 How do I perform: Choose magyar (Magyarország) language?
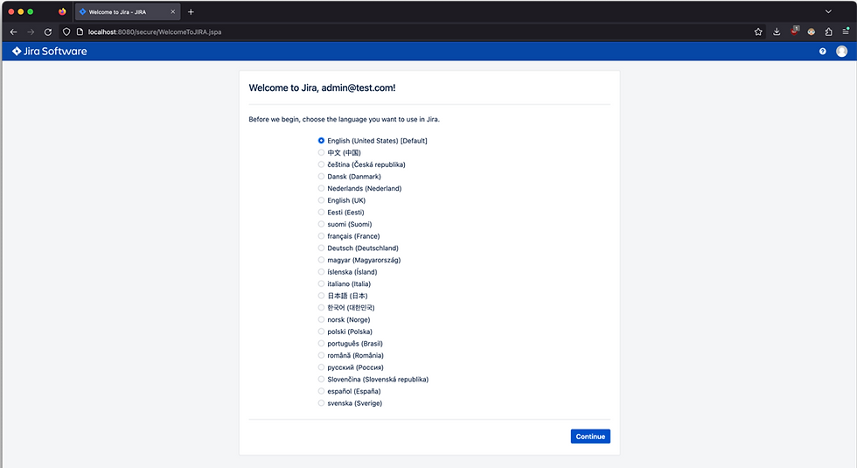(x=322, y=260)
